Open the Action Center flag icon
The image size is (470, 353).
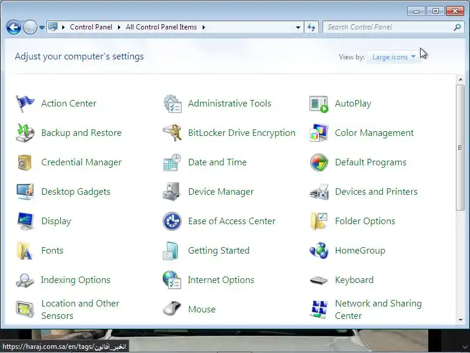(x=25, y=104)
